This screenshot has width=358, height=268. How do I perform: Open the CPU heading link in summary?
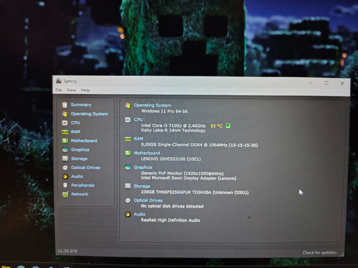138,119
